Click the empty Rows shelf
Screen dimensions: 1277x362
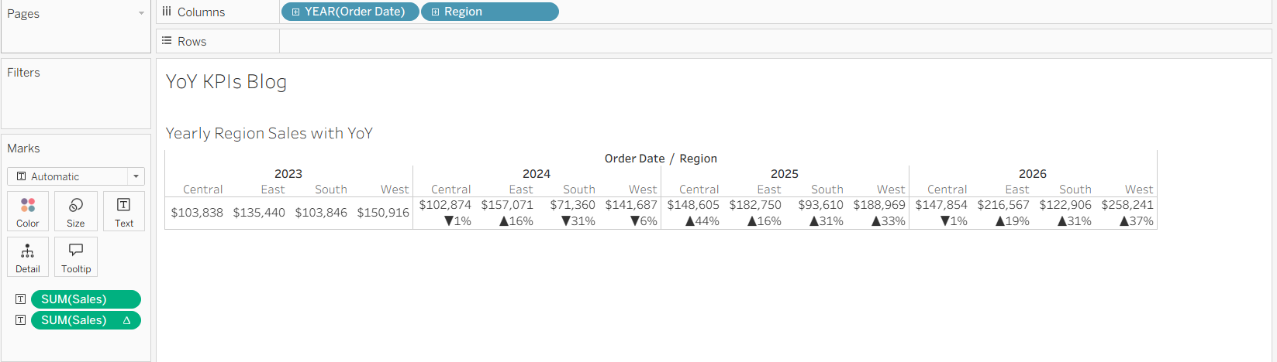[775, 42]
